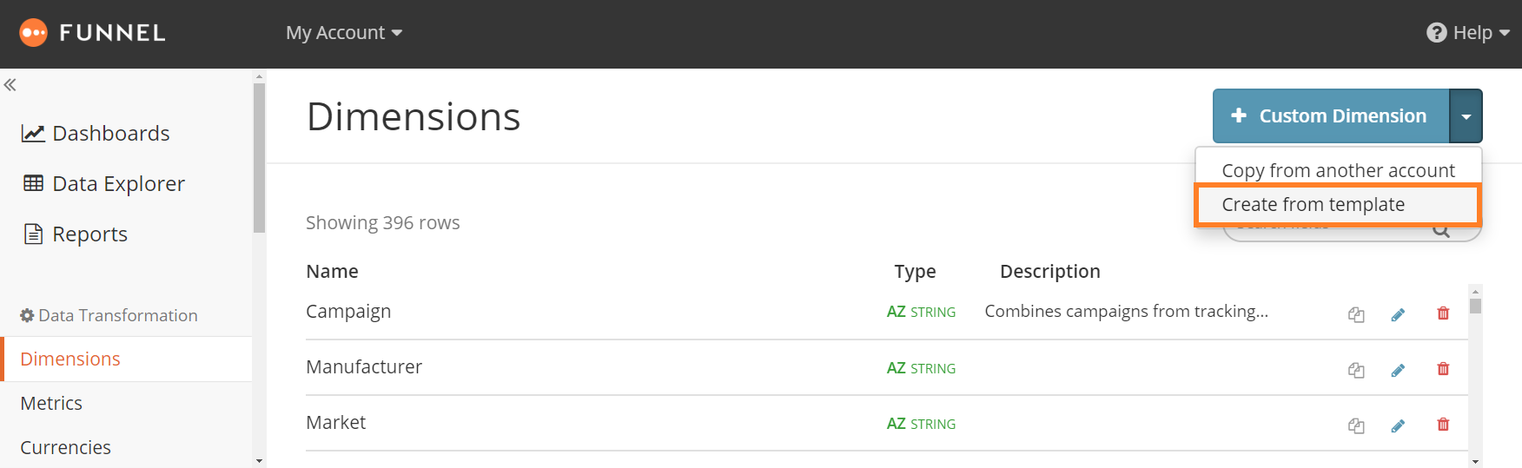This screenshot has width=1522, height=468.
Task: Delete the Campaign dimension
Action: (1443, 313)
